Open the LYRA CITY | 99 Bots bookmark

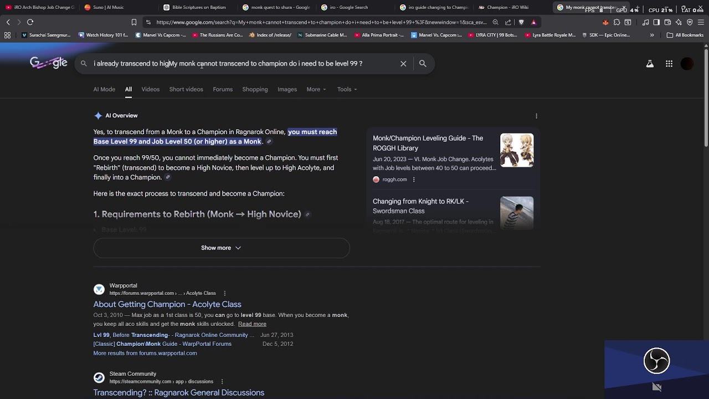492,35
